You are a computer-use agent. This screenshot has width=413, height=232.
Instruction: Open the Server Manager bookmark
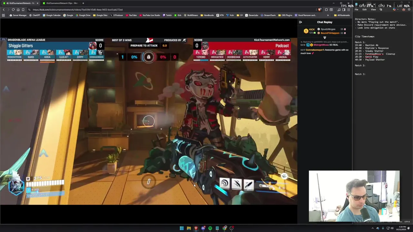[x=18, y=15]
